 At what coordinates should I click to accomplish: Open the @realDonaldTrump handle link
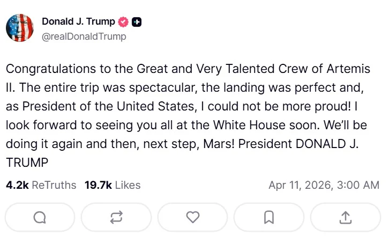[x=84, y=36]
